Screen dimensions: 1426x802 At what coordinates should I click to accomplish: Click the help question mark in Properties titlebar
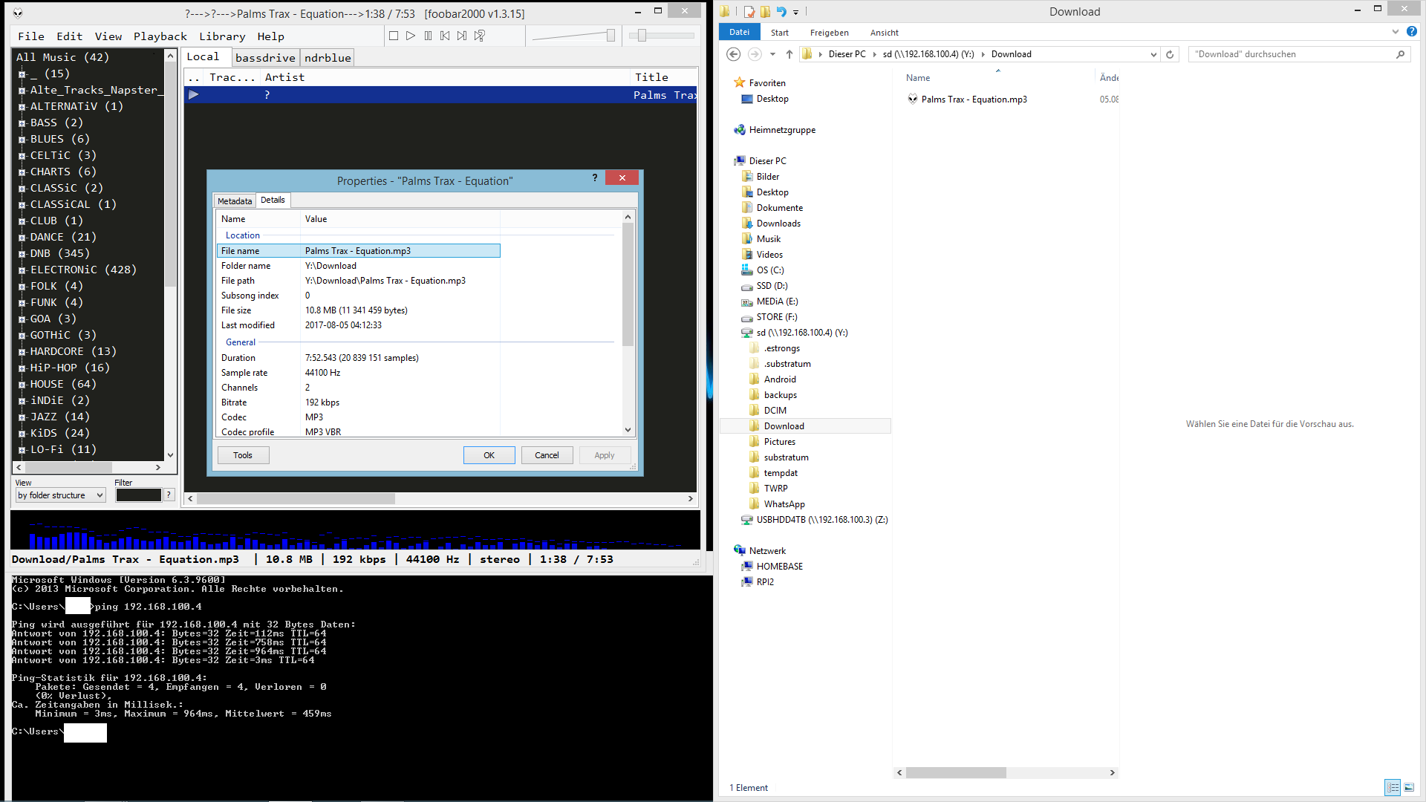coord(595,178)
